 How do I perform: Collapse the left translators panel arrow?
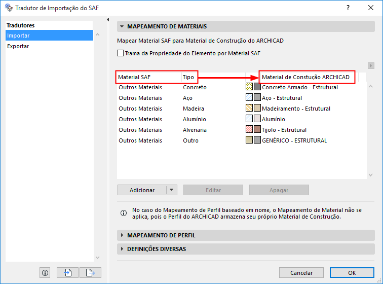click(x=108, y=20)
